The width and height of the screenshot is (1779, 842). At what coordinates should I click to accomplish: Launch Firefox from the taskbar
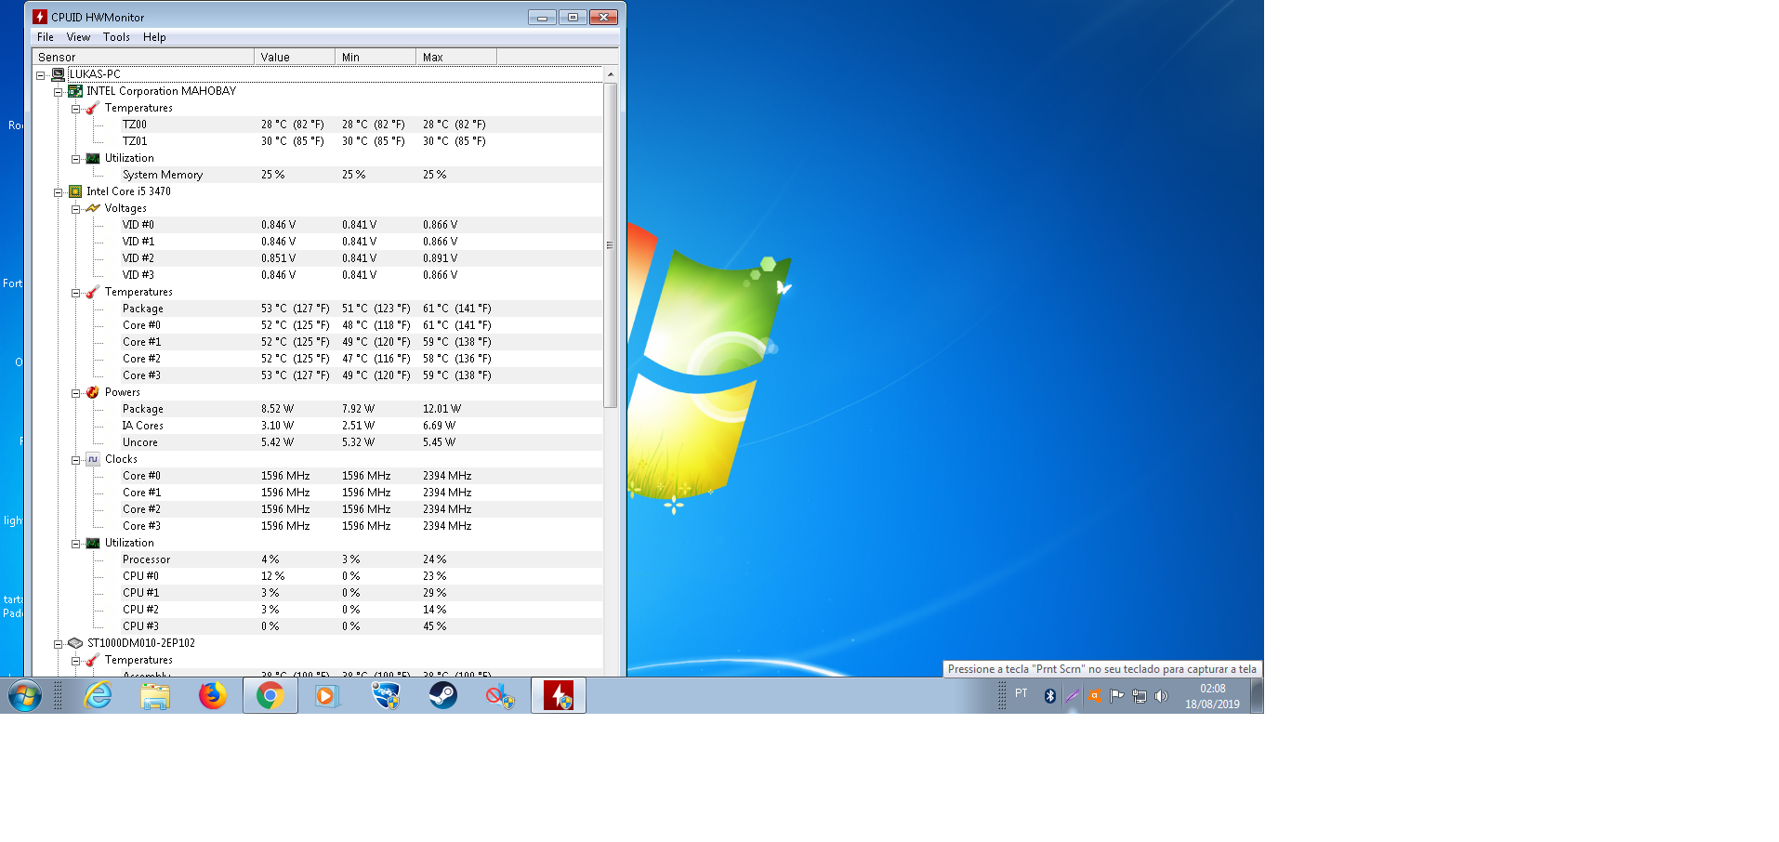tap(213, 695)
